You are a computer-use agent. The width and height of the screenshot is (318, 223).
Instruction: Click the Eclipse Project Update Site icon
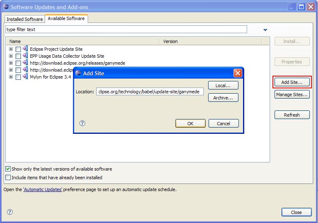(25, 49)
